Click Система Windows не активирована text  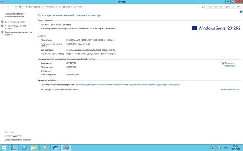point(58,84)
